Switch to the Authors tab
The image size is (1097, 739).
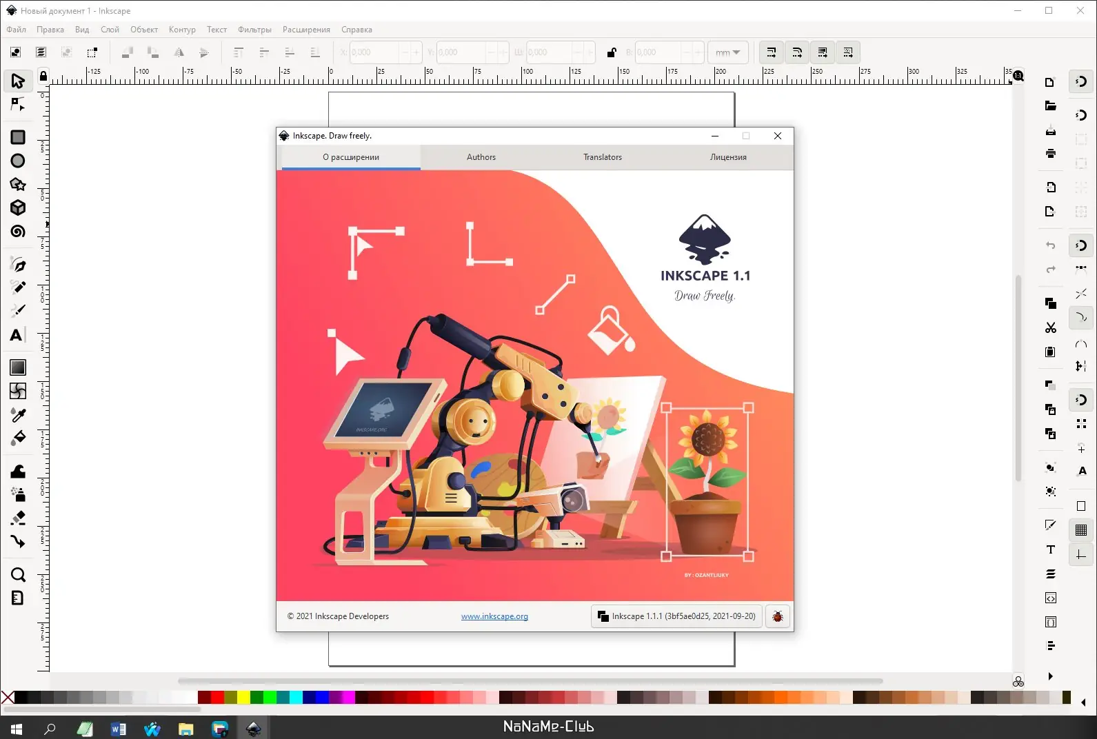click(x=481, y=157)
